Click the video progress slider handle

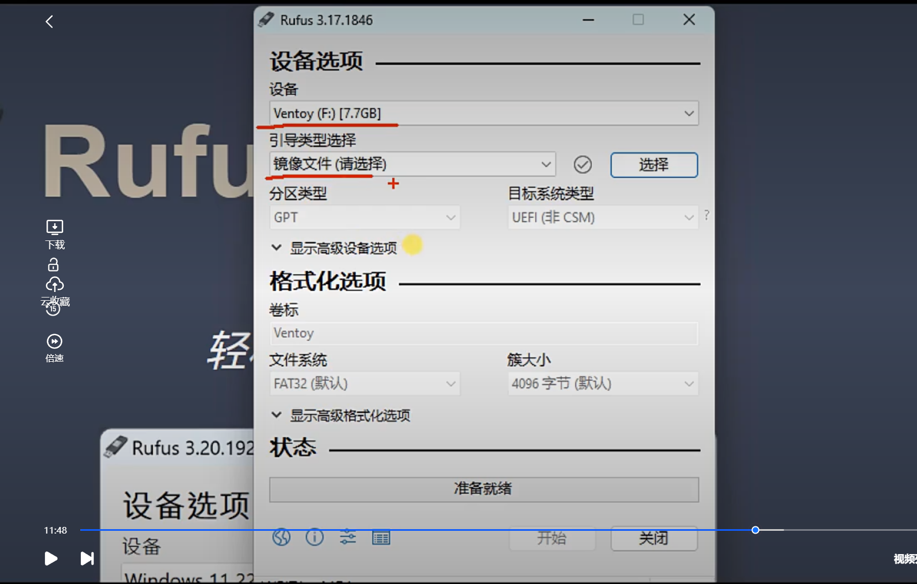755,530
